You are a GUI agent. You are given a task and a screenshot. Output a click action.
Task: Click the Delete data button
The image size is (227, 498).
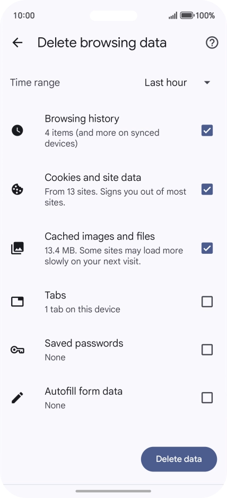tap(179, 459)
